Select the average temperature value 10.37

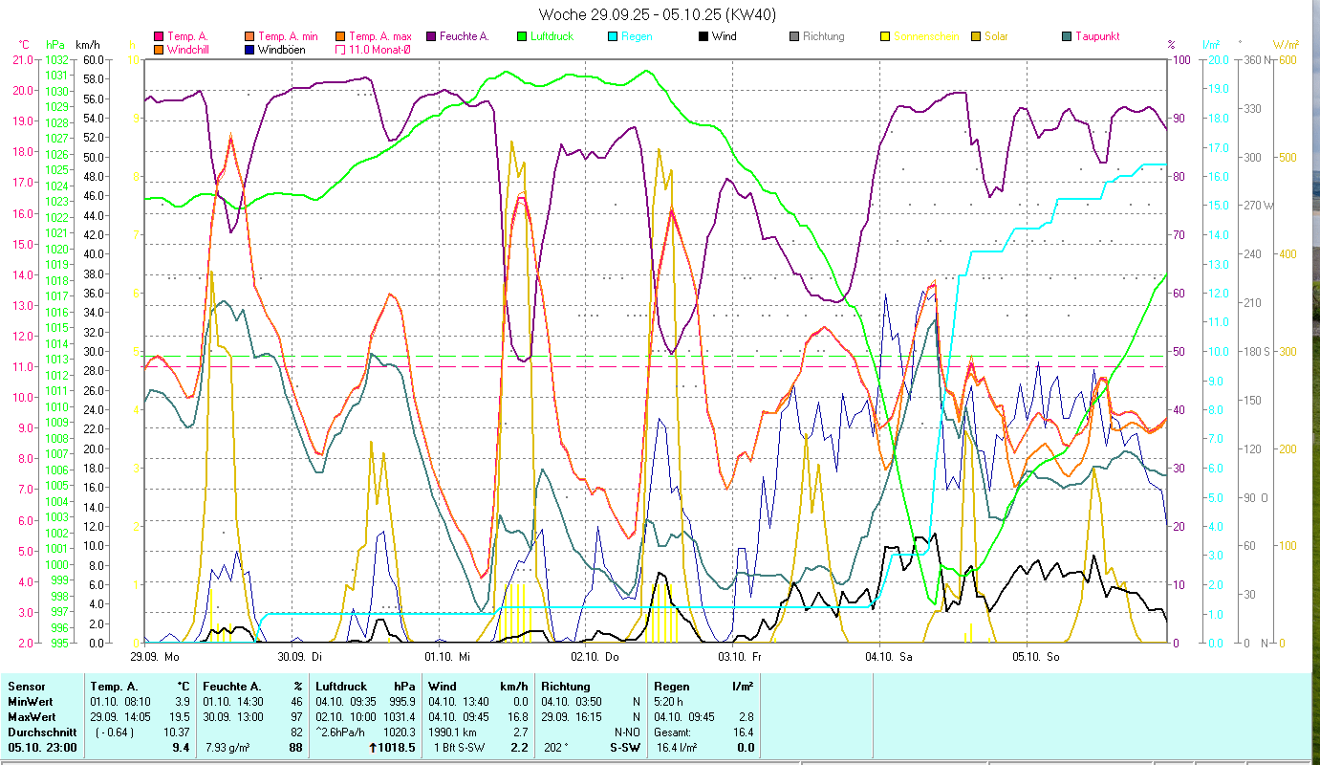pyautogui.click(x=176, y=732)
